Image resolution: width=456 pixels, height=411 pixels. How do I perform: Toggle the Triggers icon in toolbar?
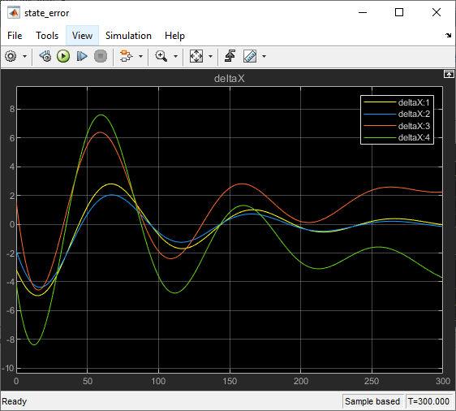230,56
